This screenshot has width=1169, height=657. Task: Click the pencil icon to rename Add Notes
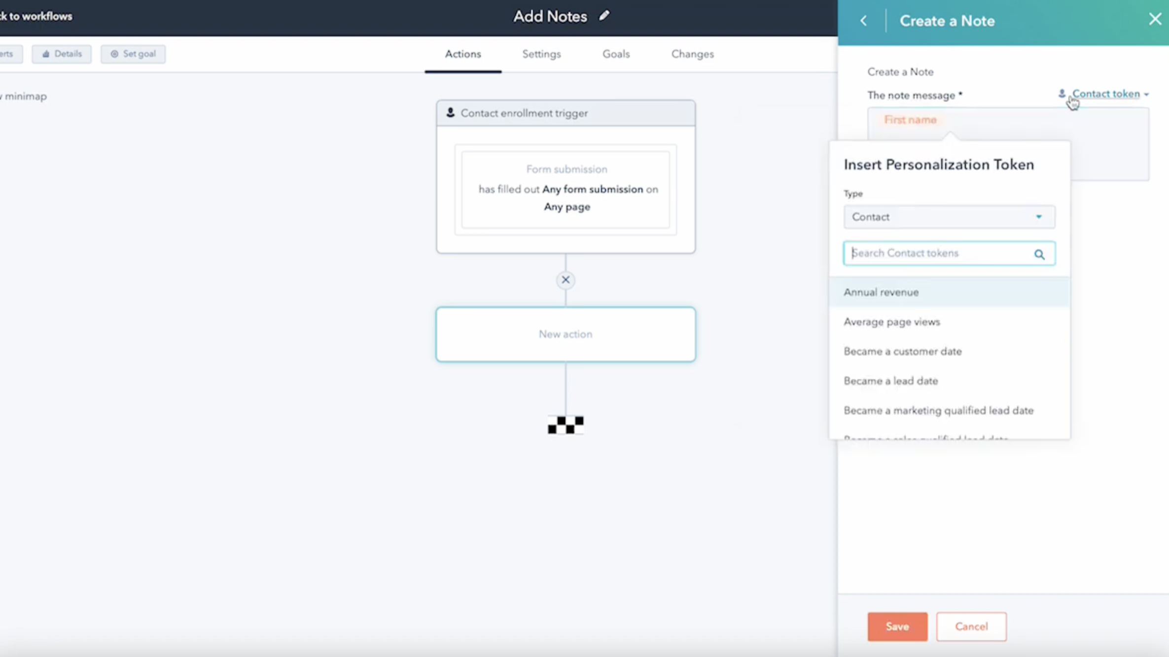(604, 15)
